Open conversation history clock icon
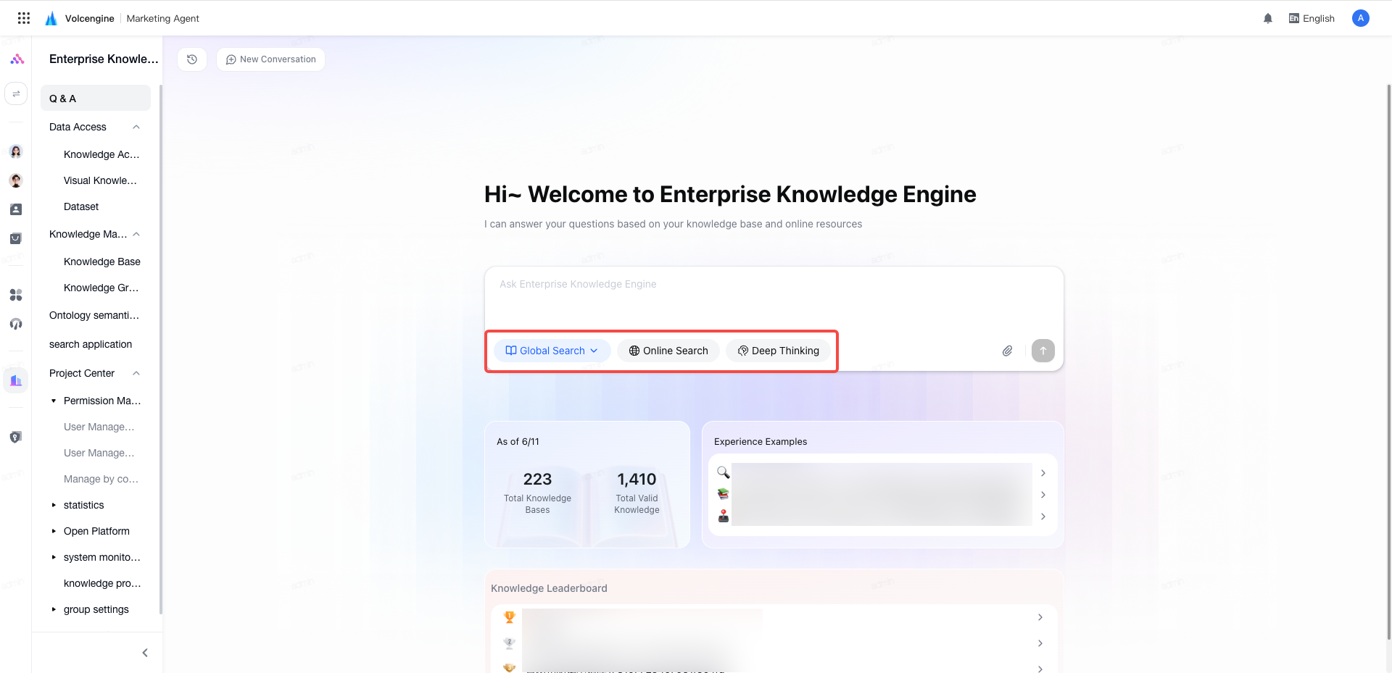This screenshot has width=1392, height=673. (x=192, y=59)
